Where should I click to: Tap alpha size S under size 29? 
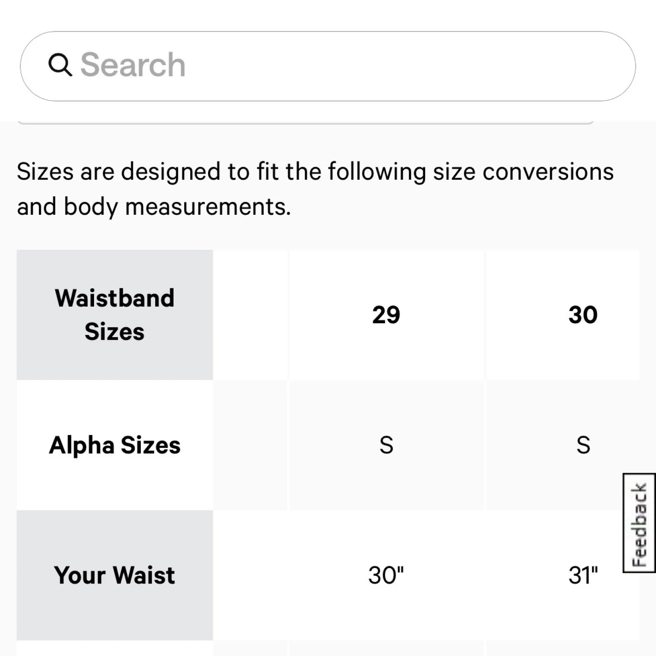386,445
